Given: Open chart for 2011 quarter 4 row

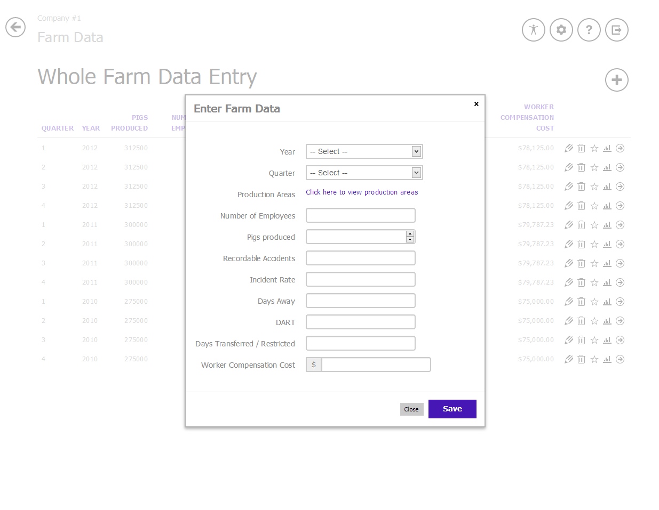Looking at the screenshot, I should click(x=607, y=282).
